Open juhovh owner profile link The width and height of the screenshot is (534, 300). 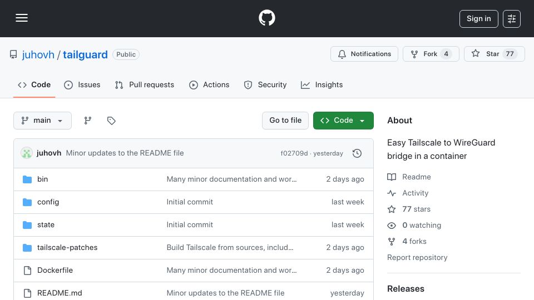[38, 54]
